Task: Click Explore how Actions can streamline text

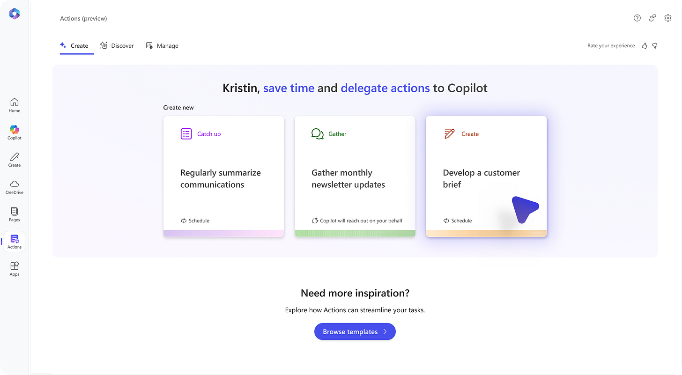Action: click(355, 310)
